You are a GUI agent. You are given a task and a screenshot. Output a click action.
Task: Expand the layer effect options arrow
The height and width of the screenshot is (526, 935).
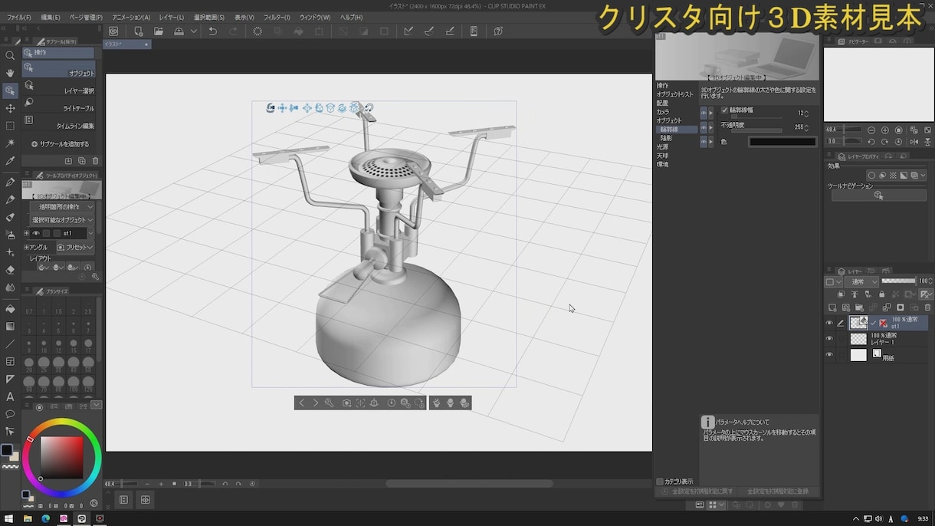tap(923, 176)
